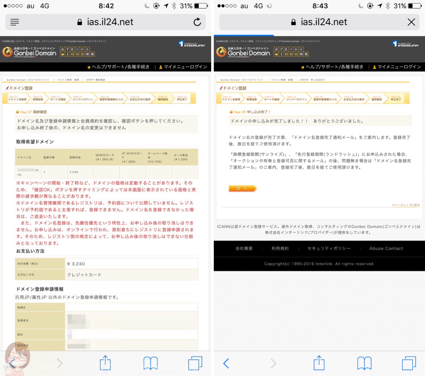Viewport: 425px width, 376px height.
Task: Click ドメイン登録申請情報 section heading
Action: [40, 289]
